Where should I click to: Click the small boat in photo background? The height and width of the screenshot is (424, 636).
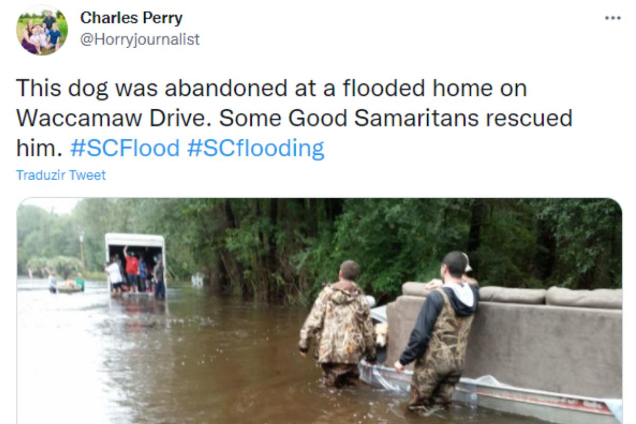tap(70, 289)
